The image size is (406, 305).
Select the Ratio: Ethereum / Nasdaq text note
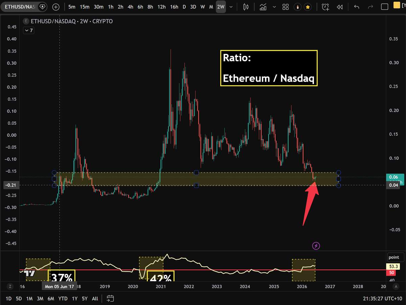click(x=269, y=68)
